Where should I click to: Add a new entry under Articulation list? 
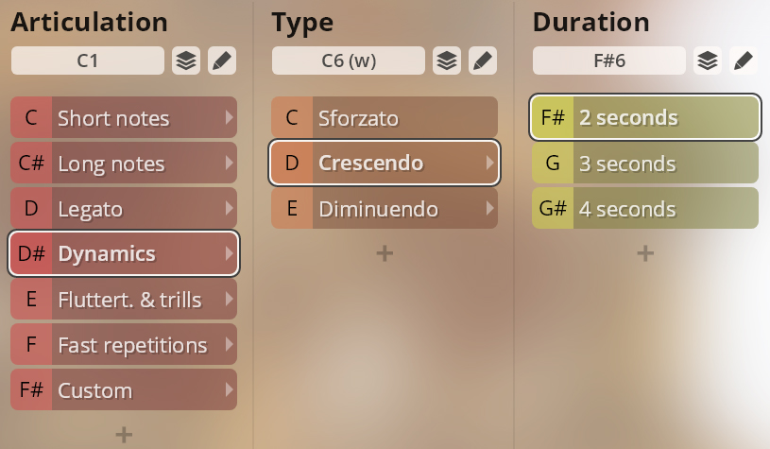click(x=124, y=434)
